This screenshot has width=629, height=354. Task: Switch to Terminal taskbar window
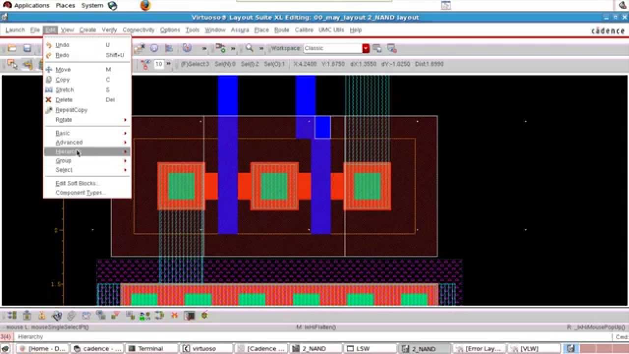[150, 349]
